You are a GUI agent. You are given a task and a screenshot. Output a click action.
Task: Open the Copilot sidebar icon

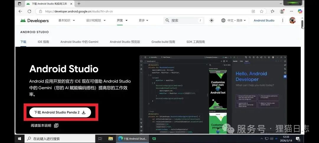click(300, 11)
